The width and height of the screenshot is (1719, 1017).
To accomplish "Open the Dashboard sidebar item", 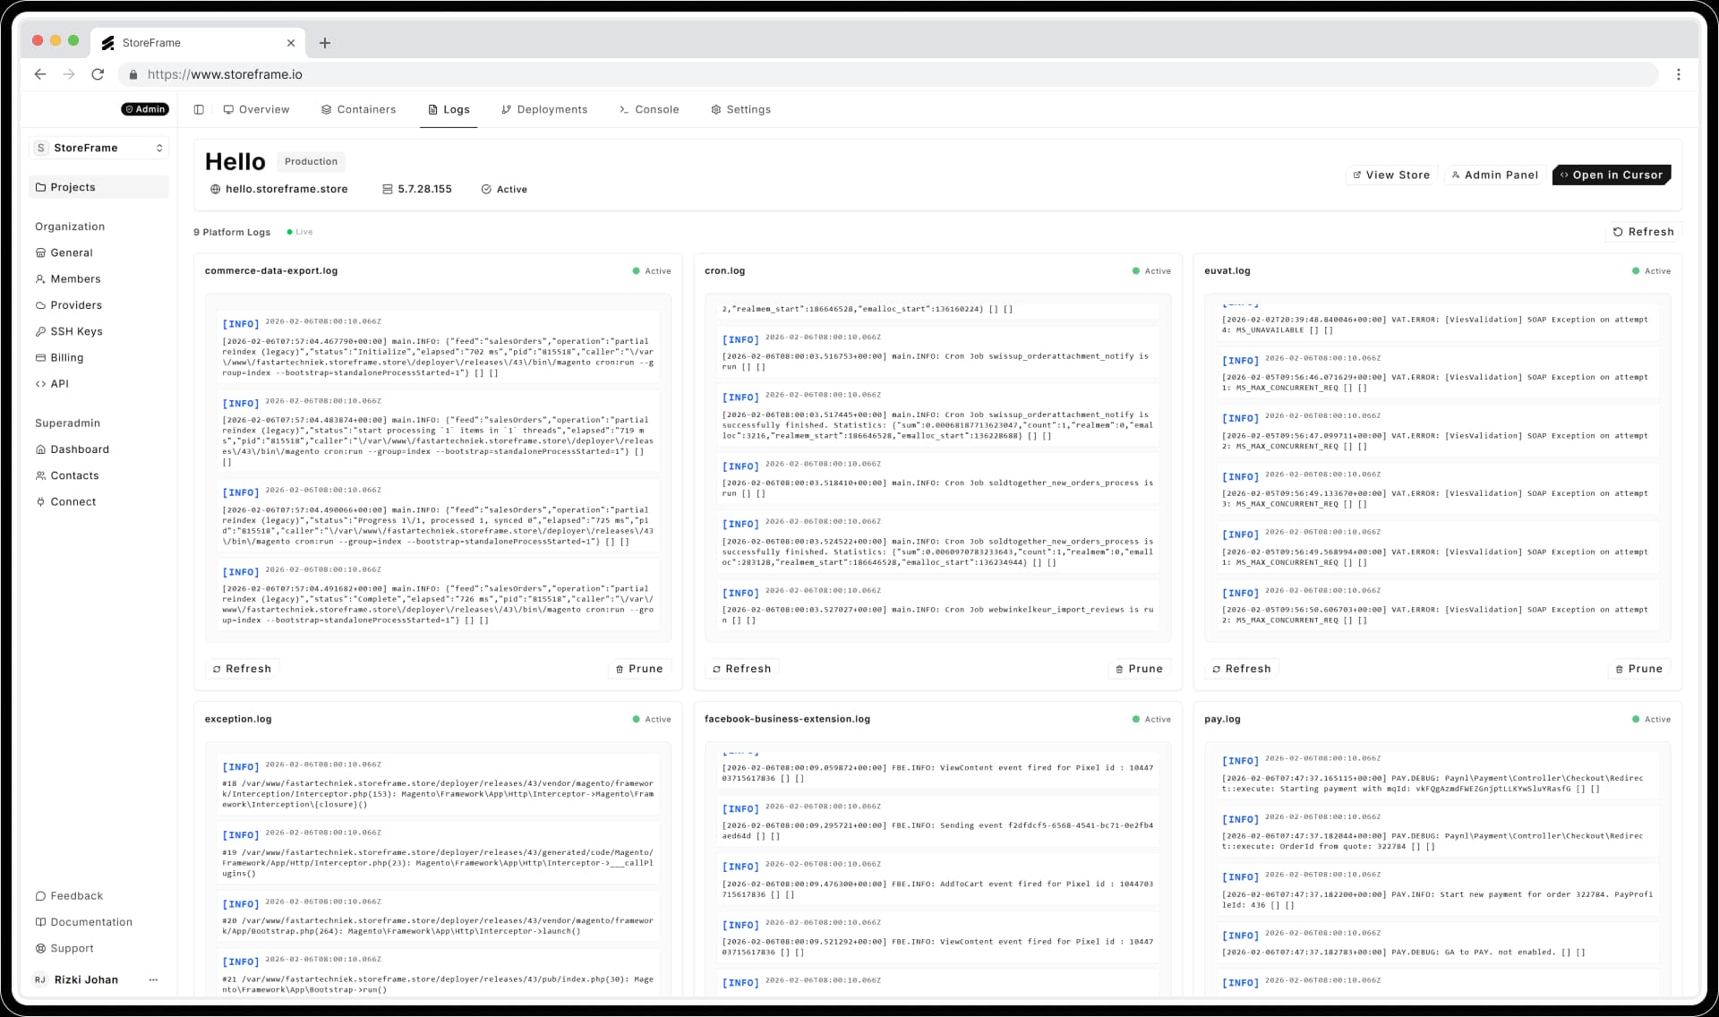I will pyautogui.click(x=79, y=449).
